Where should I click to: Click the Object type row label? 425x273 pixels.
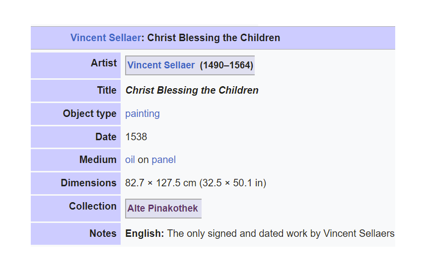(90, 113)
